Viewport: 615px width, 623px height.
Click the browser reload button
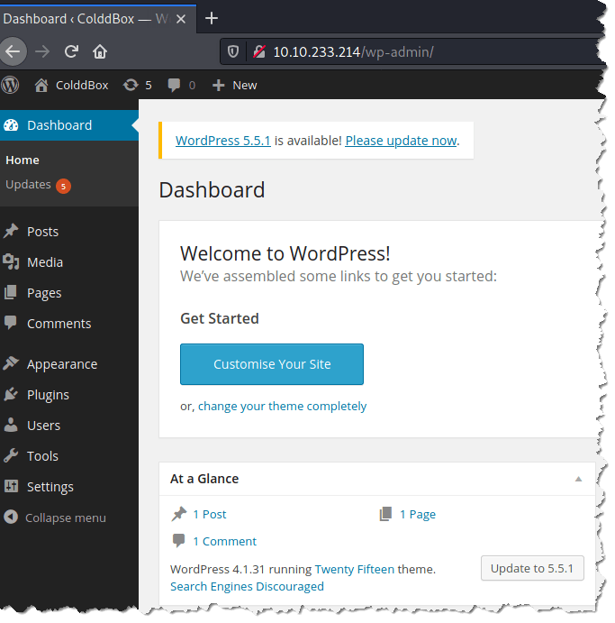(x=71, y=51)
